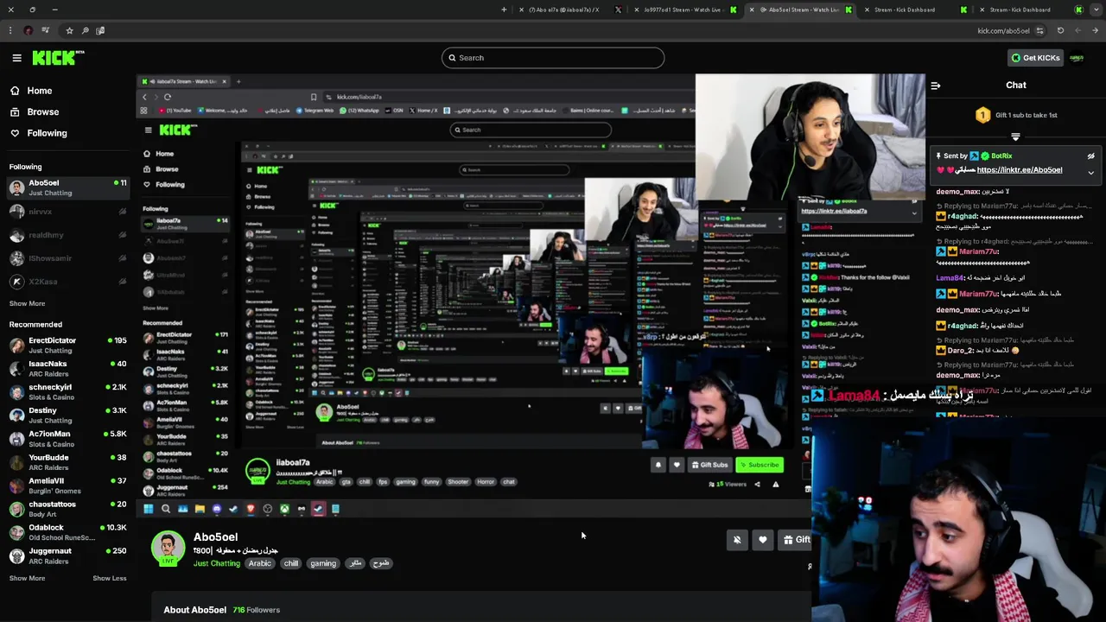Select Abo5oel in the Following list
Screen dimensions: 1106x622
coord(67,187)
